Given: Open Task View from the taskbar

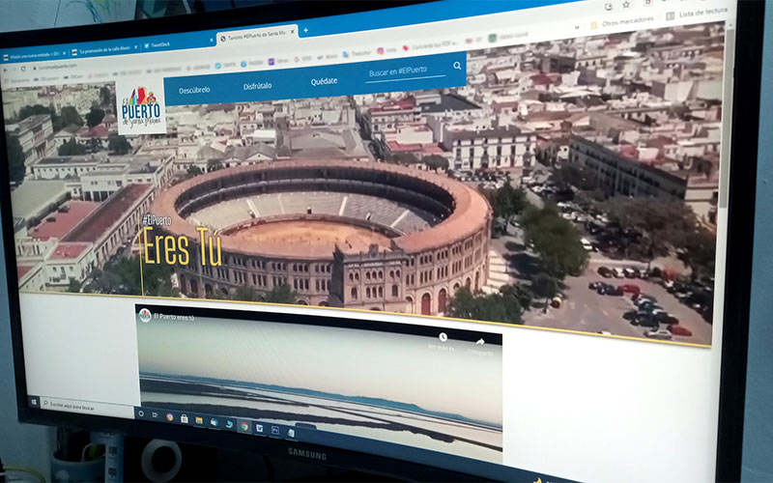Looking at the screenshot, I should click(155, 415).
